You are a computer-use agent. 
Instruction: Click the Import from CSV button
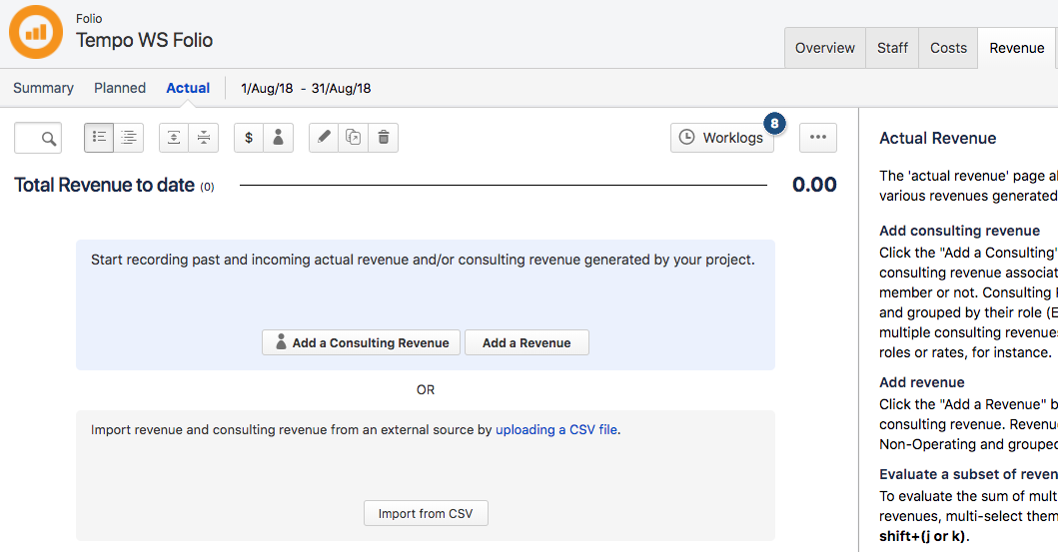(x=426, y=514)
